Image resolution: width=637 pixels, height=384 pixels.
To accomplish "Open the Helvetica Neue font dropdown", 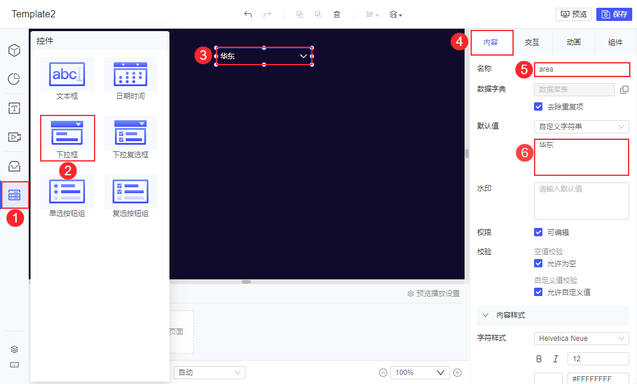I will point(581,338).
